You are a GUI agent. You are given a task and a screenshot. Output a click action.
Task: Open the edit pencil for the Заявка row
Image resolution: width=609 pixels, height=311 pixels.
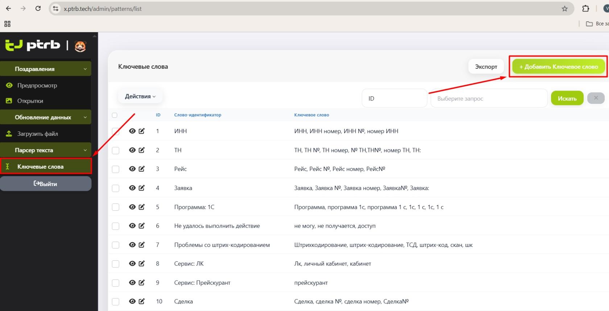point(142,188)
